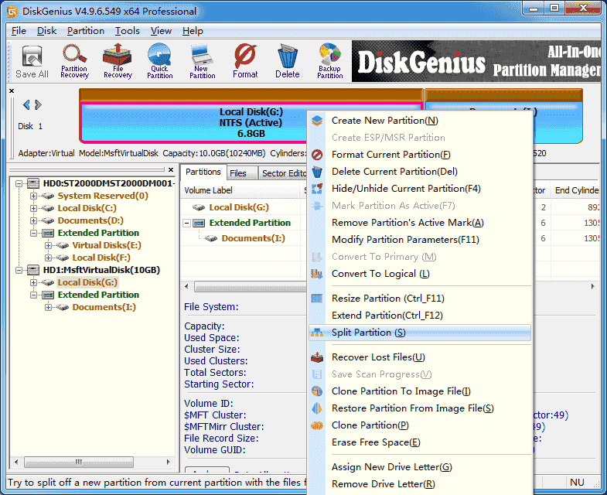Screen dimensions: 607x495
Task: Click the Clone Partition To Image File icon
Action: pyautogui.click(x=317, y=391)
